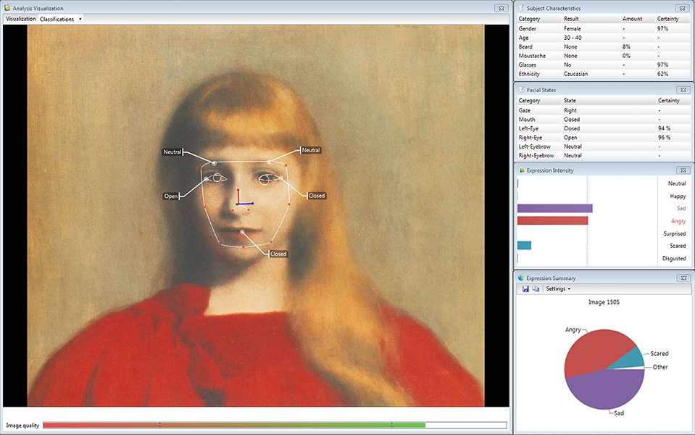Click the red Angry intensity bar
Screen dimensions: 695x435
(x=552, y=220)
